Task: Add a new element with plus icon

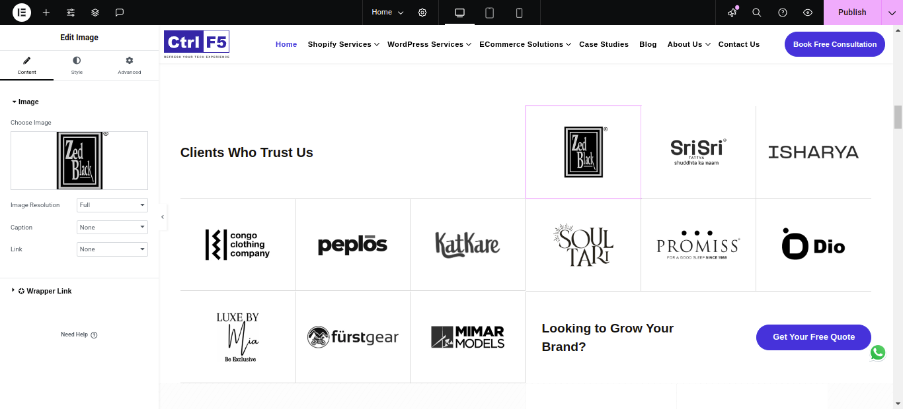Action: point(46,13)
